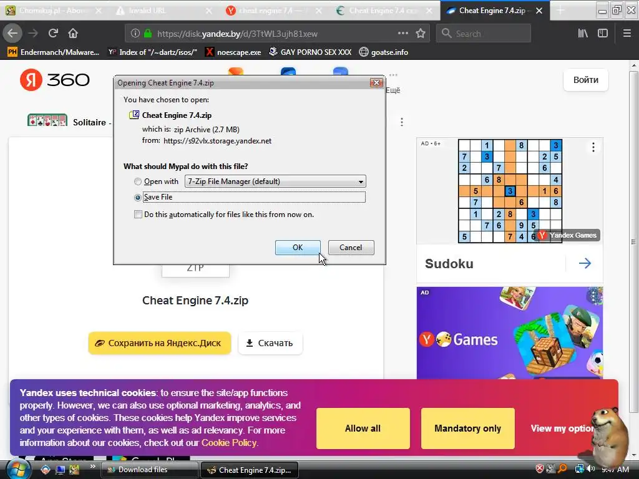
Task: Open page actions three-dot menu in address bar
Action: click(402, 34)
